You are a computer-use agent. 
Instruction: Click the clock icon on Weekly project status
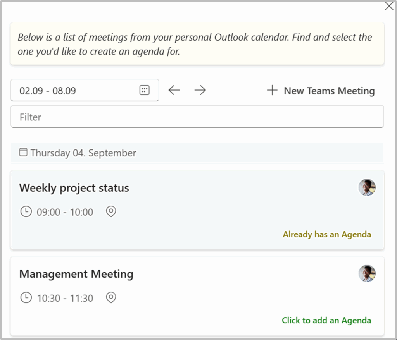[x=26, y=211]
